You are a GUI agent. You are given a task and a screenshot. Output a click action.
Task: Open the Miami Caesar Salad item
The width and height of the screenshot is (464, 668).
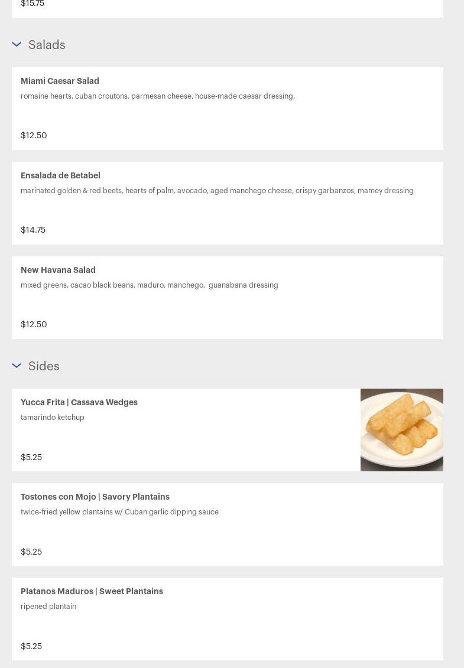(60, 81)
